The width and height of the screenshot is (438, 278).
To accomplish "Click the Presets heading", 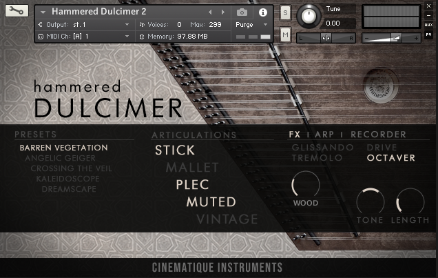I will pyautogui.click(x=36, y=135).
